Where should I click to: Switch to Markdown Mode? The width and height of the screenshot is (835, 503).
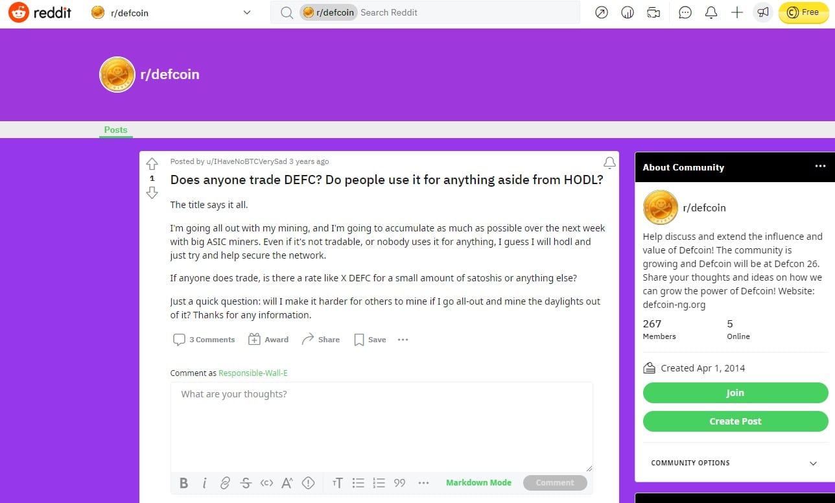[x=478, y=483]
